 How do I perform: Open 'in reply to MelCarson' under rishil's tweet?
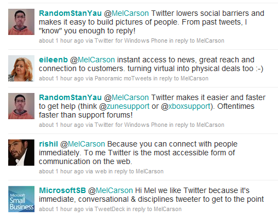(x=136, y=171)
